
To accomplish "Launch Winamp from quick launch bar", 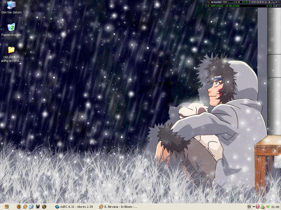I will tap(25, 207).
